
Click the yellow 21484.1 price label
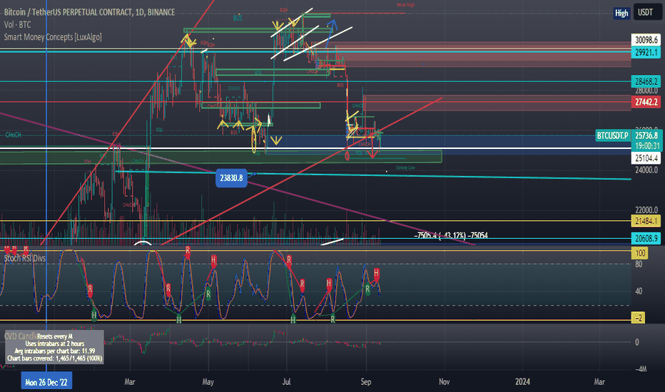646,220
